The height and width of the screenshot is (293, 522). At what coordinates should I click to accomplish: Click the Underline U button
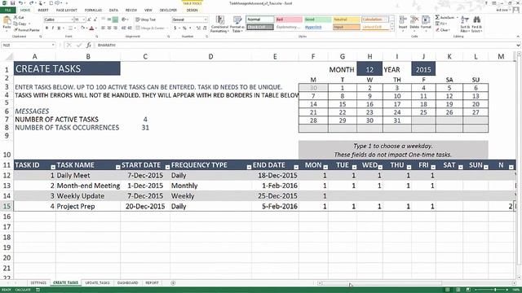(x=59, y=28)
